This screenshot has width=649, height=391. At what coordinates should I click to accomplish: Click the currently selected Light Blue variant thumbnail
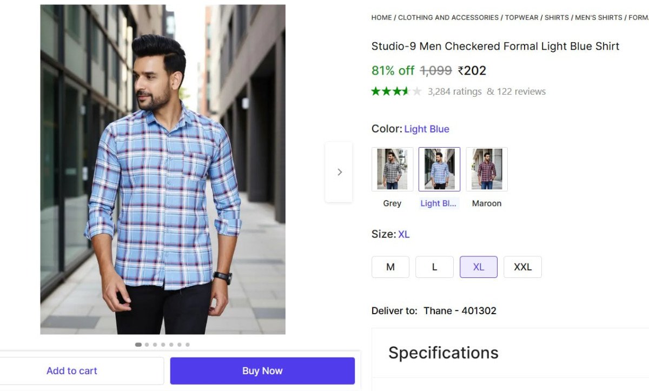pos(439,168)
